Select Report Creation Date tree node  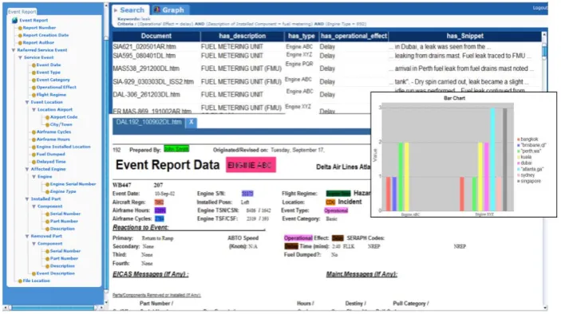pyautogui.click(x=45, y=35)
